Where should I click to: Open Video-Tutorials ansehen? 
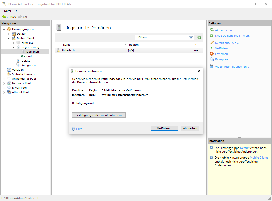pyautogui.click(x=232, y=67)
